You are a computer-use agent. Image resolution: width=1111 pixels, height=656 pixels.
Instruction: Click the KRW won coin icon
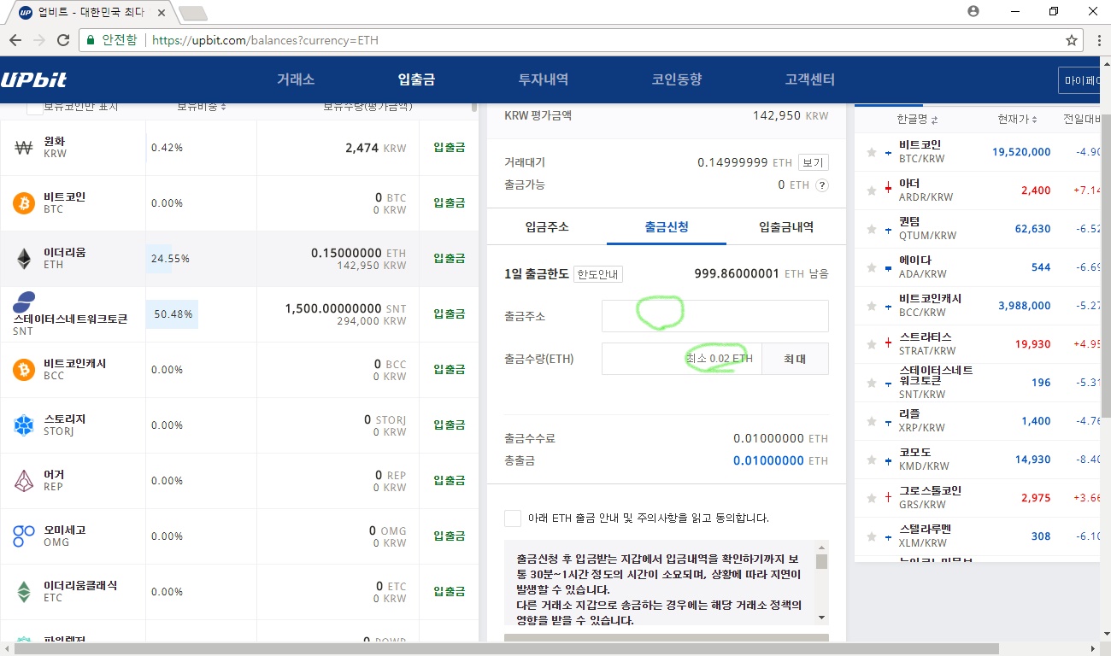click(x=24, y=148)
